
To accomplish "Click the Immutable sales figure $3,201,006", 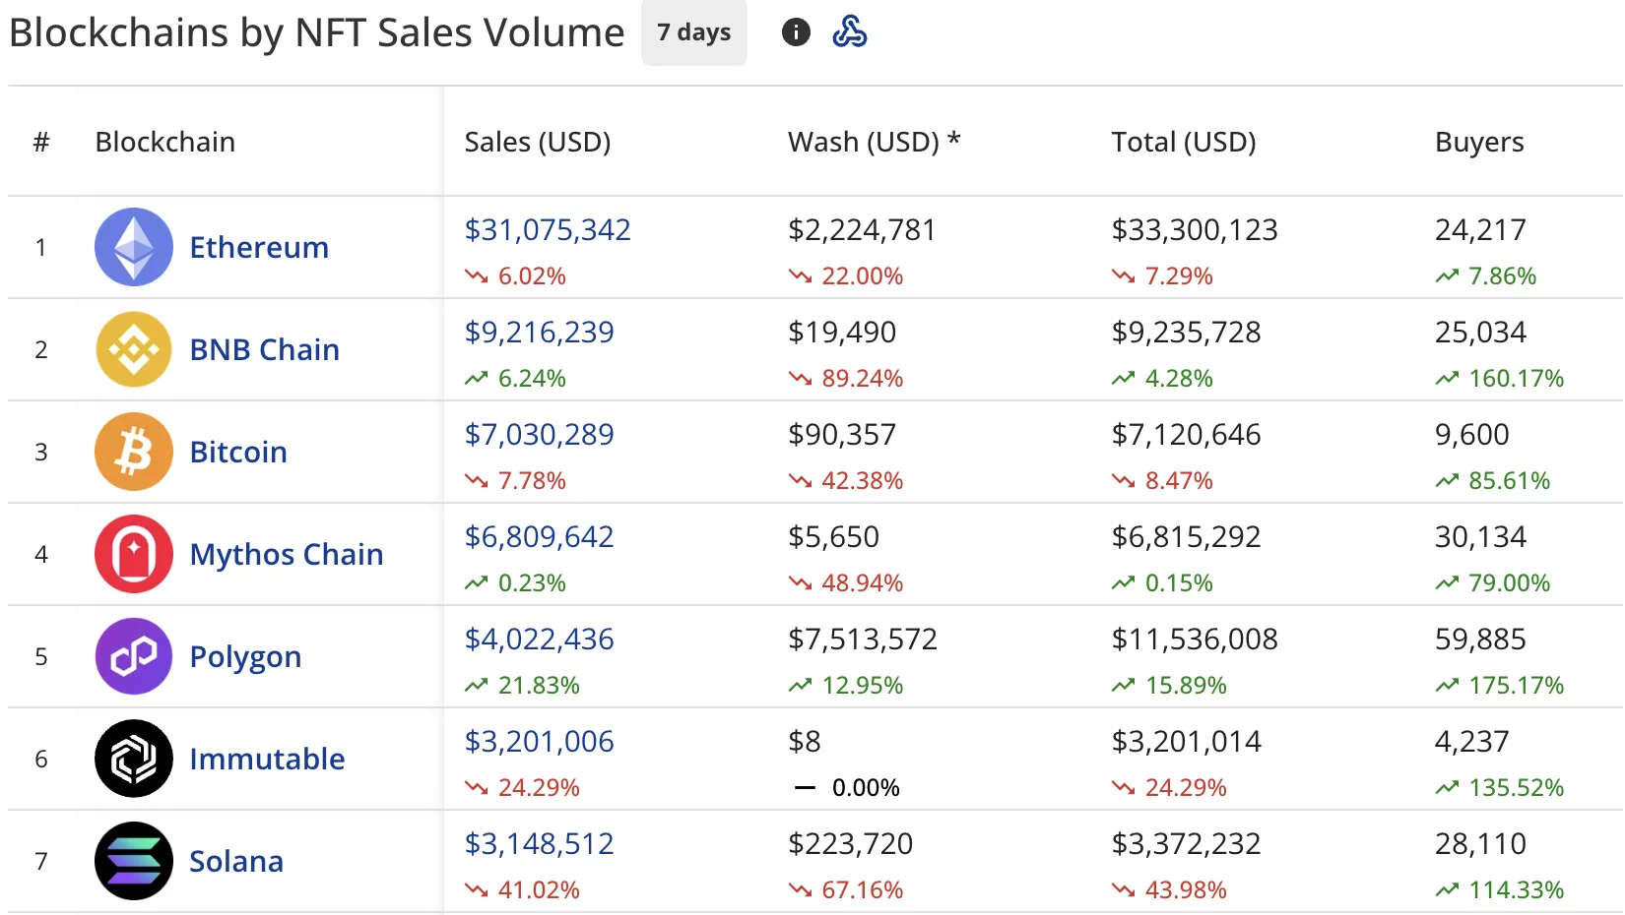I will click(539, 741).
